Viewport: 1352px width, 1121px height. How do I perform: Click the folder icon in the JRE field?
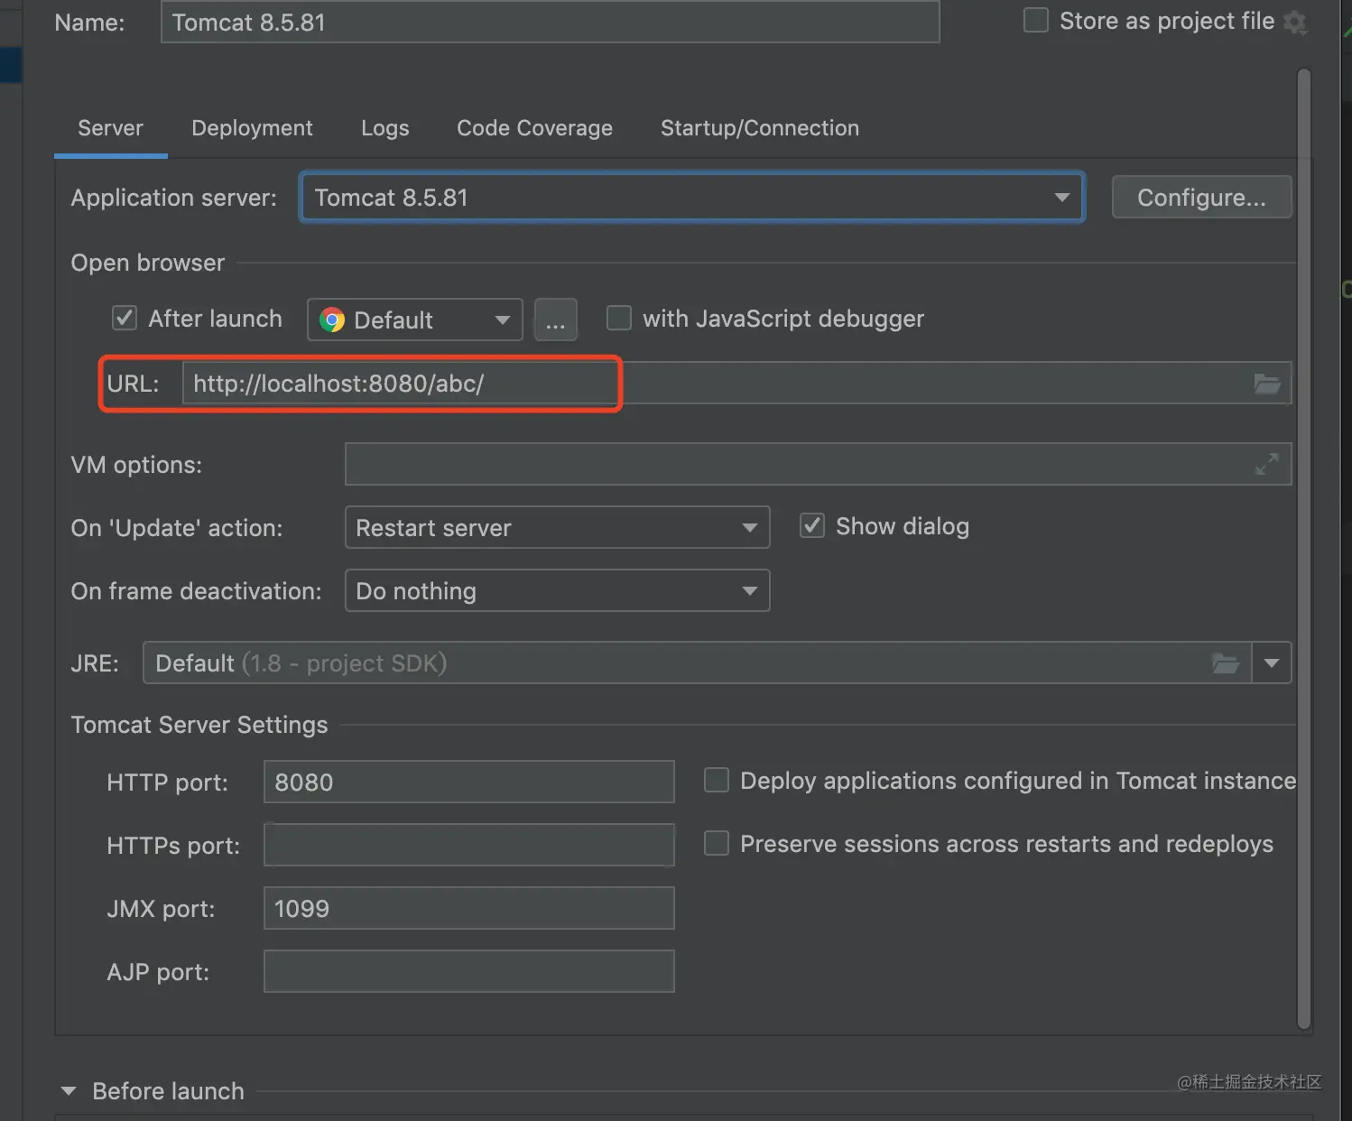pos(1225,663)
